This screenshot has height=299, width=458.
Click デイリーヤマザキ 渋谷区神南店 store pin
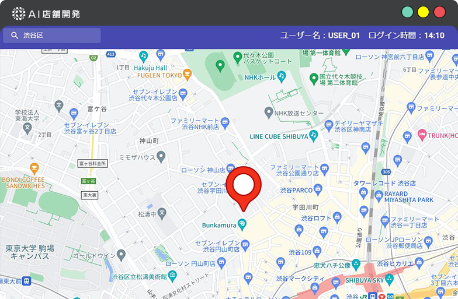point(328,126)
